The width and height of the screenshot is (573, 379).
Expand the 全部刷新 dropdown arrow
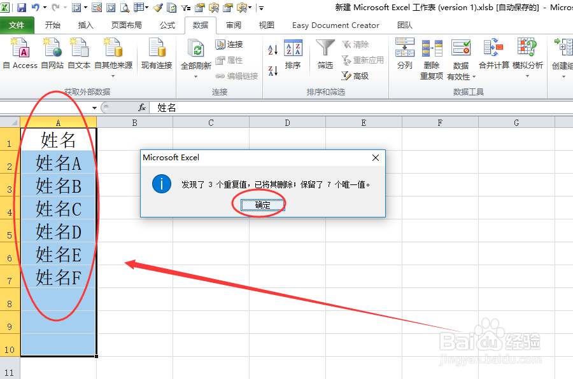pos(196,77)
